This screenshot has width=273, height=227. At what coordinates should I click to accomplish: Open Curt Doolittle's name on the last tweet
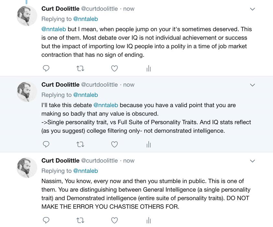60,161
